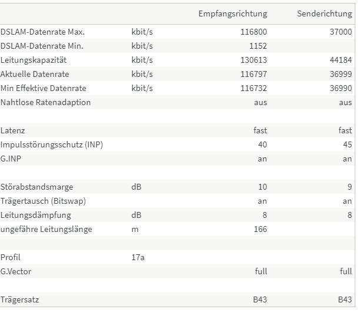This screenshot has width=360, height=313.
Task: Click the ungefähre Leitungslänge value 166
Action: click(261, 229)
